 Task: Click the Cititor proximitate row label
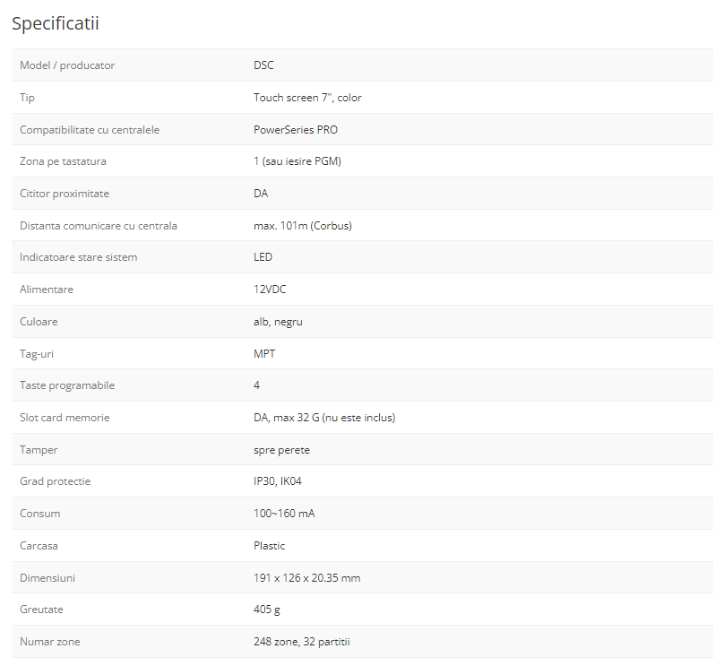pos(65,194)
